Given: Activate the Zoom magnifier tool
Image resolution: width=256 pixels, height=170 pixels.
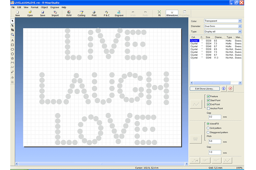Looking at the screenshot, I should tap(12, 34).
